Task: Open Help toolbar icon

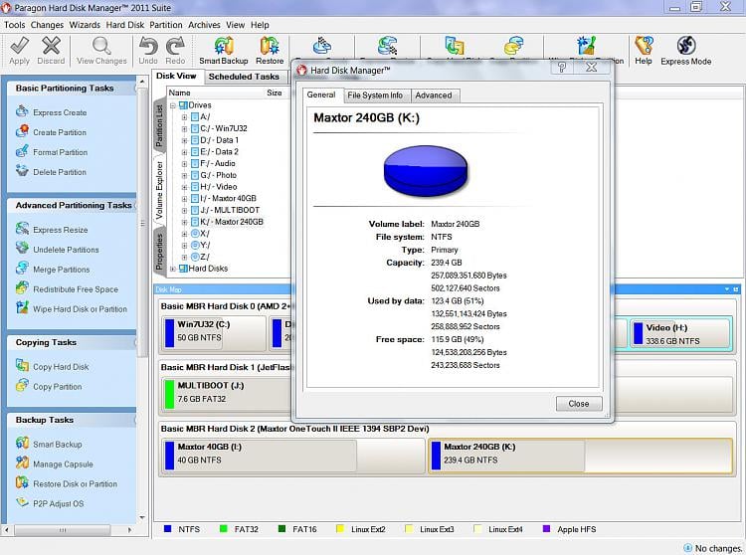Action: tap(644, 46)
